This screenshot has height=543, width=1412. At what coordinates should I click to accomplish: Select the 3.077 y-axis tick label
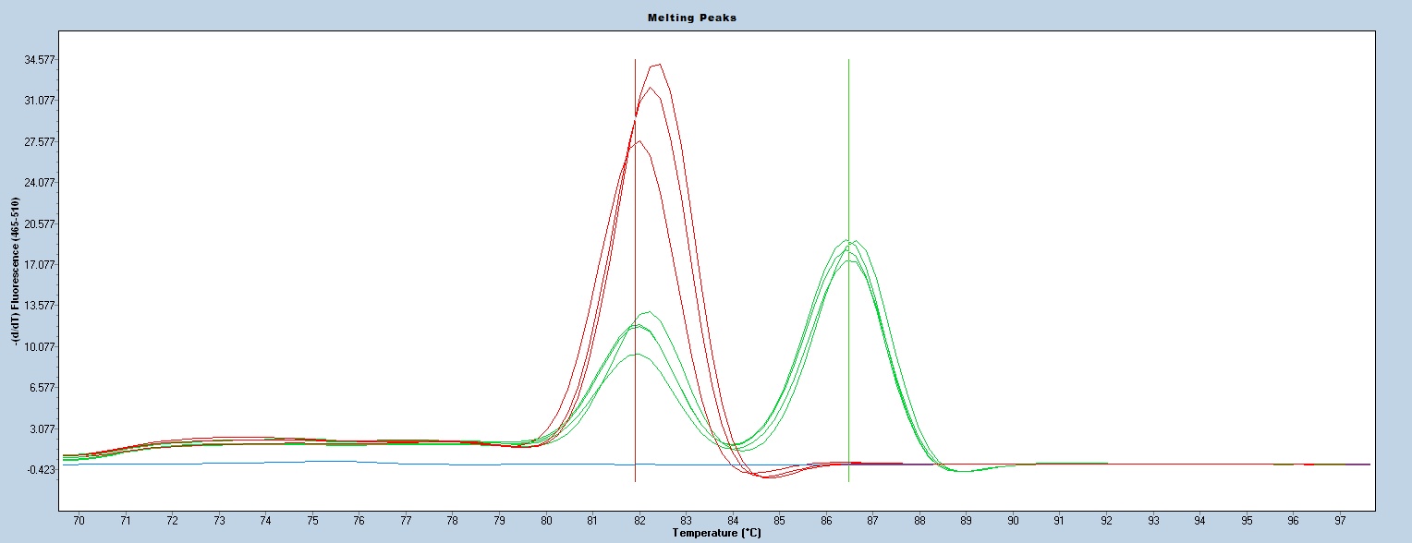[x=41, y=429]
